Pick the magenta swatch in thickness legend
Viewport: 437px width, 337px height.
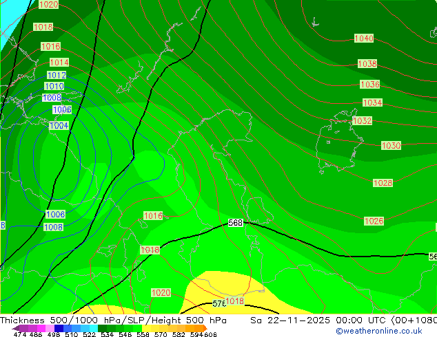point(41,328)
